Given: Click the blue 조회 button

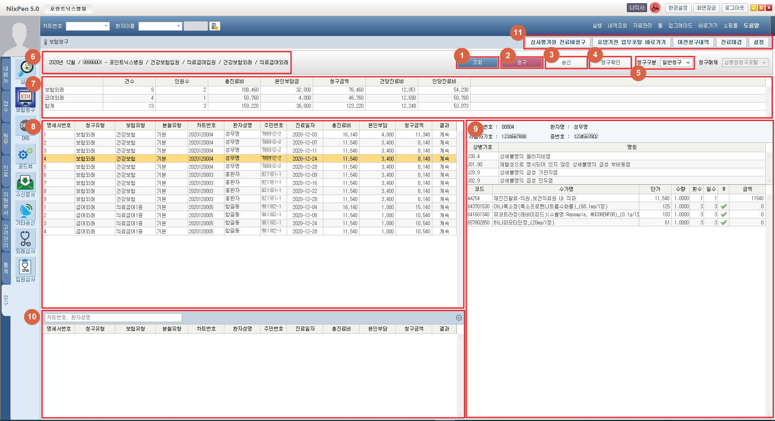Looking at the screenshot, I should [478, 63].
